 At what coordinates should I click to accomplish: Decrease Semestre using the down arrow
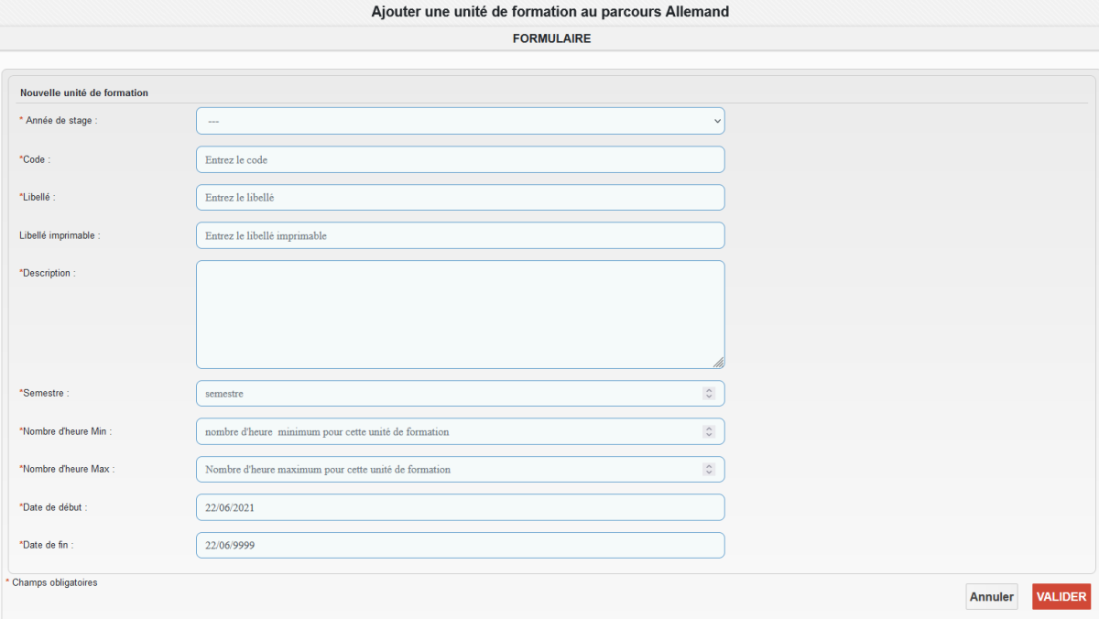click(x=709, y=397)
